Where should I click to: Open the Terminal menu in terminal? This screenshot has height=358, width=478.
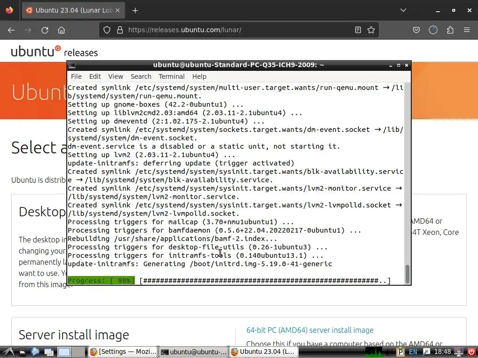(x=171, y=76)
